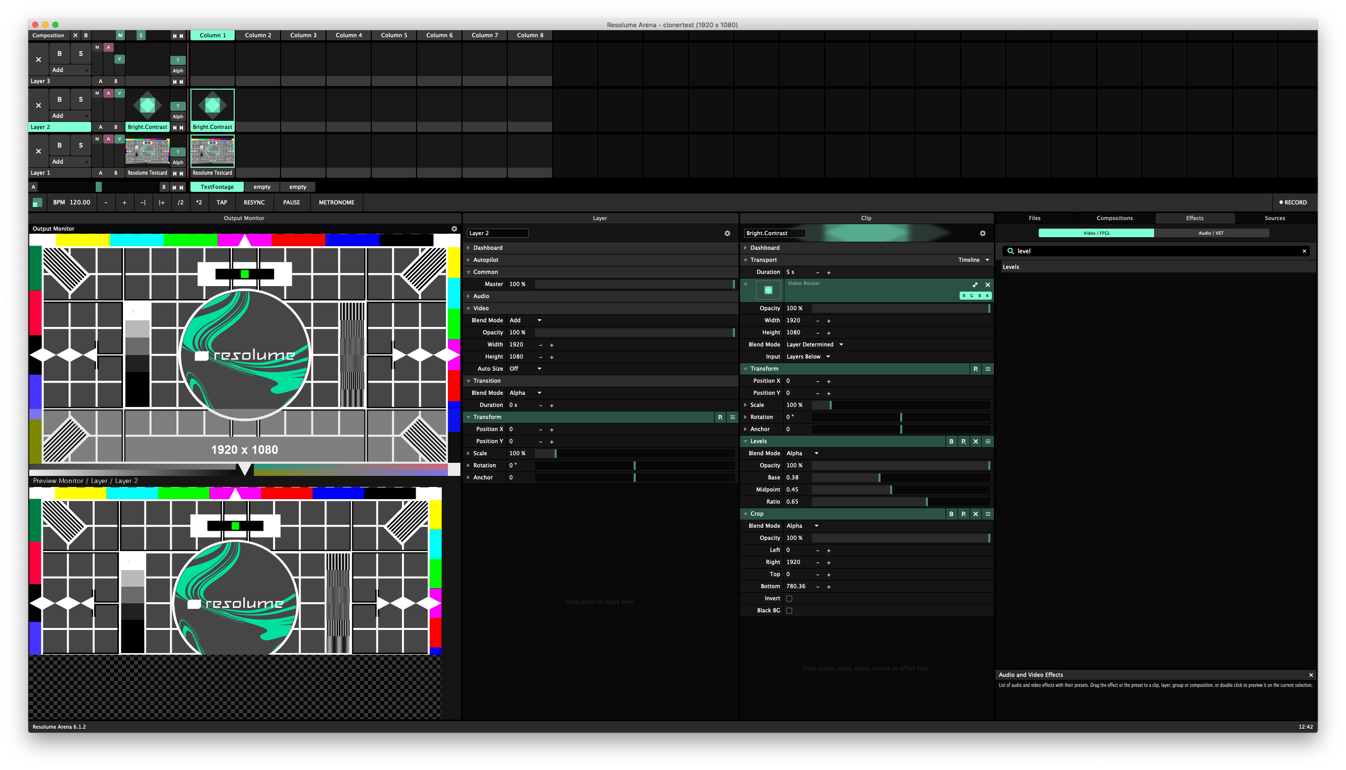This screenshot has height=770, width=1346.
Task: Adjust the Levels Midpoint slider
Action: (x=891, y=489)
